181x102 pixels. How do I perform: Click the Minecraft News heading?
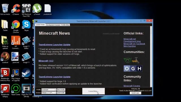click(x=54, y=33)
